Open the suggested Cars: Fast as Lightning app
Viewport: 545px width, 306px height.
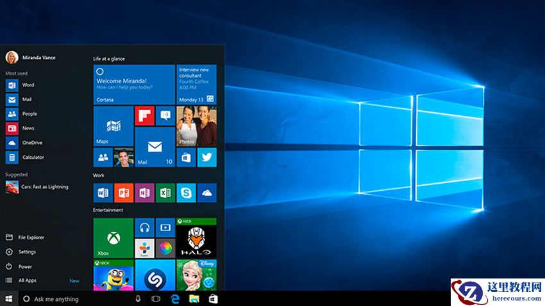37,187
